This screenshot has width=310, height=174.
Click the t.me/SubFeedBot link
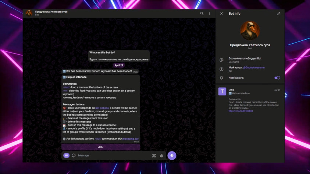(240, 111)
